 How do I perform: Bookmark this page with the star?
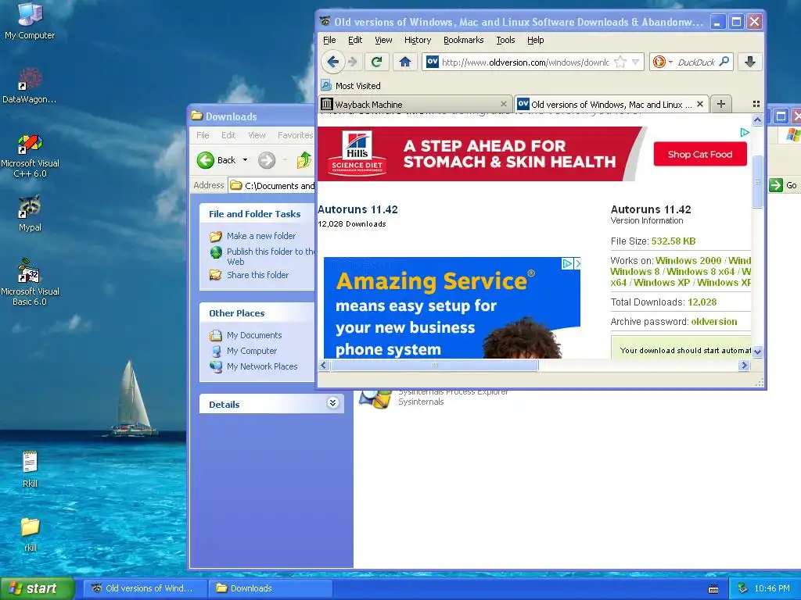[620, 62]
